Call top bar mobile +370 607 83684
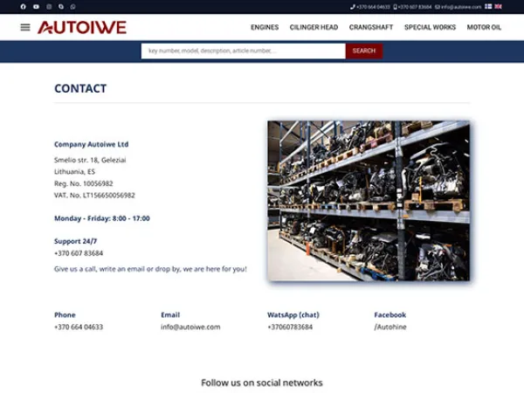This screenshot has height=393, width=524. [x=412, y=7]
